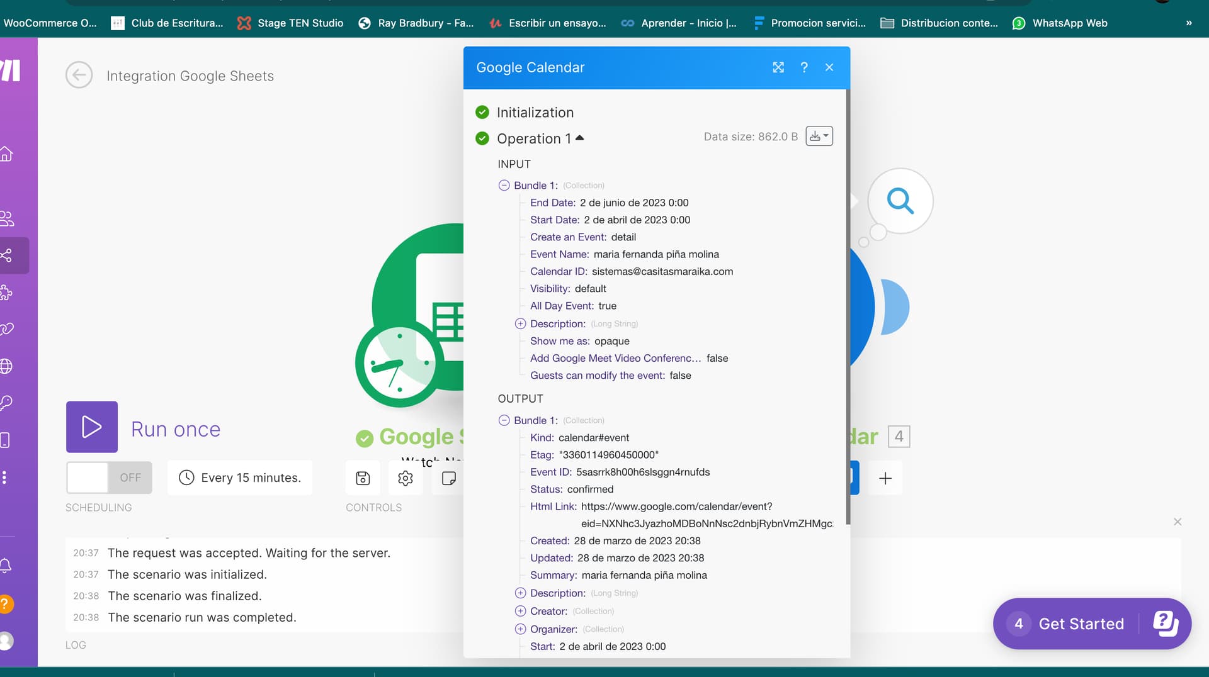Expand the INPUT Description long string
Viewport: 1209px width, 677px height.
click(x=520, y=323)
